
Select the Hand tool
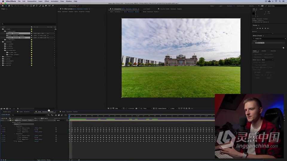tap(9, 6)
